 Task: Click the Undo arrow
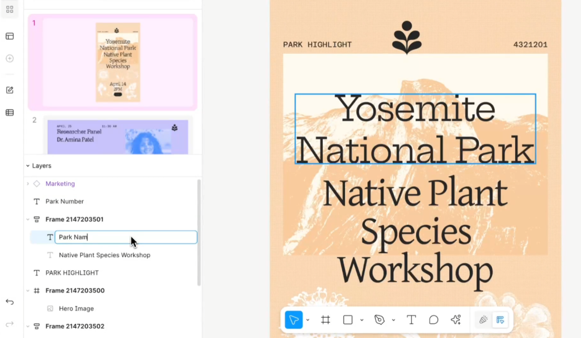pos(10,302)
